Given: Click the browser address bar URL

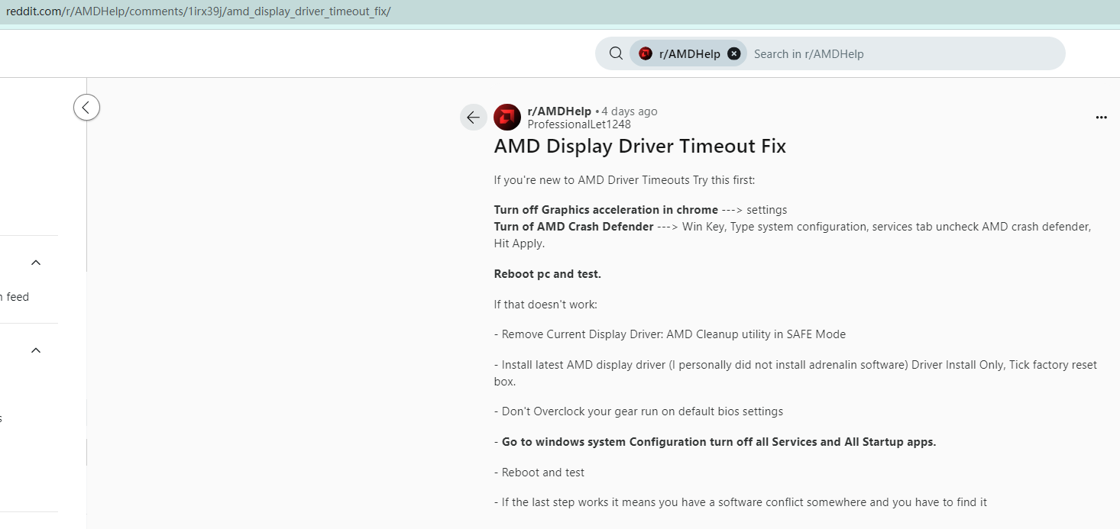Looking at the screenshot, I should coord(198,12).
